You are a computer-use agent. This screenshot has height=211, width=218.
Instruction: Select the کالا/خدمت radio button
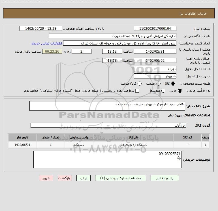click(x=140, y=84)
